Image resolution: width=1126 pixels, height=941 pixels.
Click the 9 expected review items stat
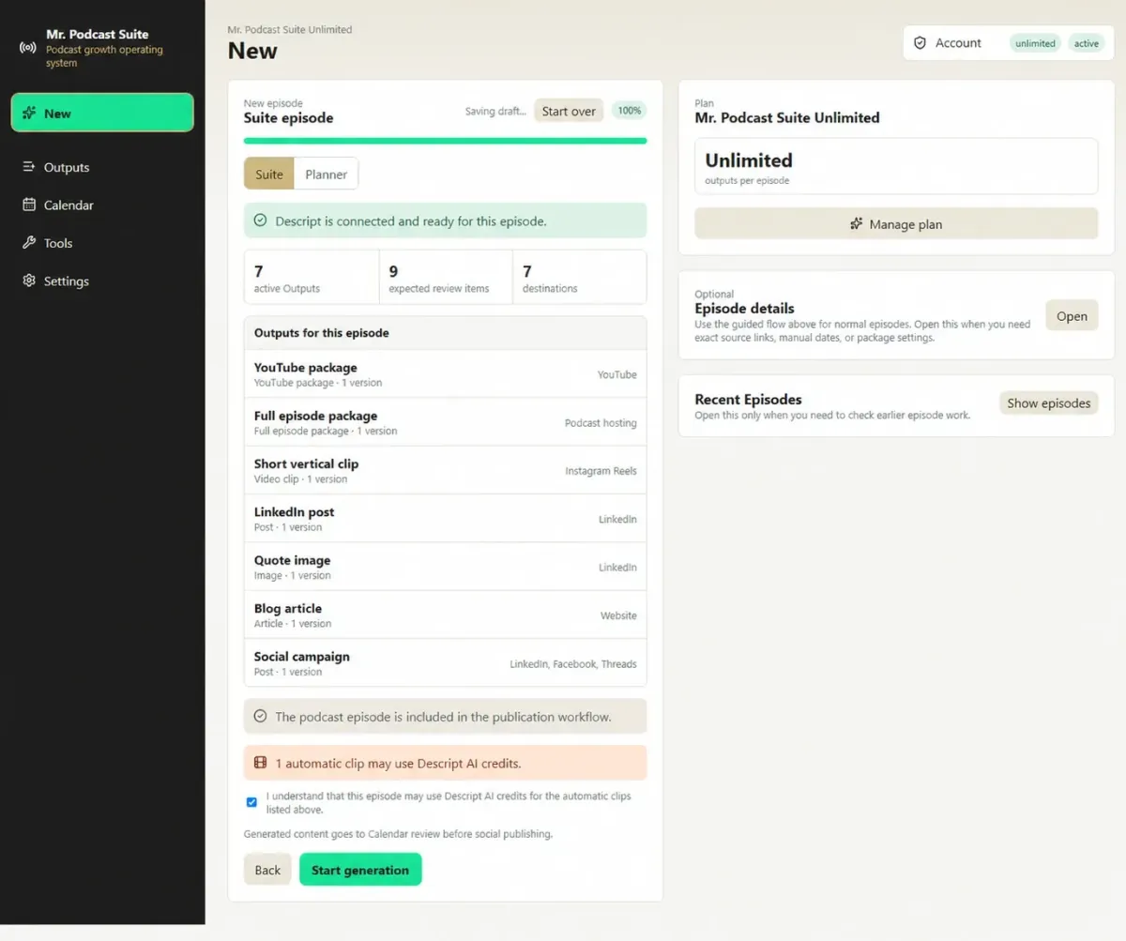(446, 278)
